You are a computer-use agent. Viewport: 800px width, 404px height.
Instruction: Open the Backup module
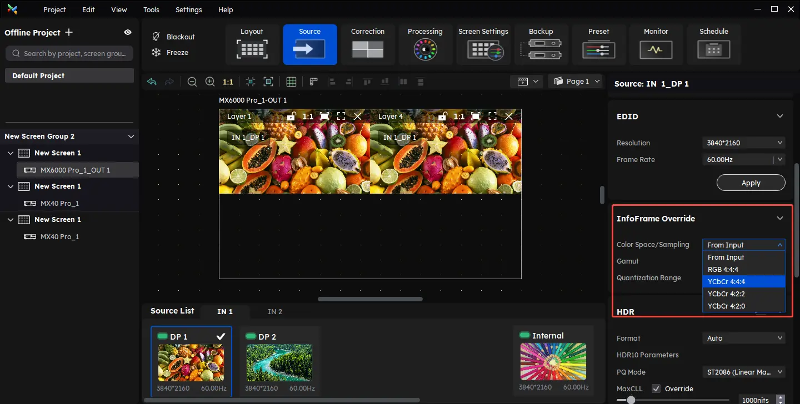coord(541,44)
